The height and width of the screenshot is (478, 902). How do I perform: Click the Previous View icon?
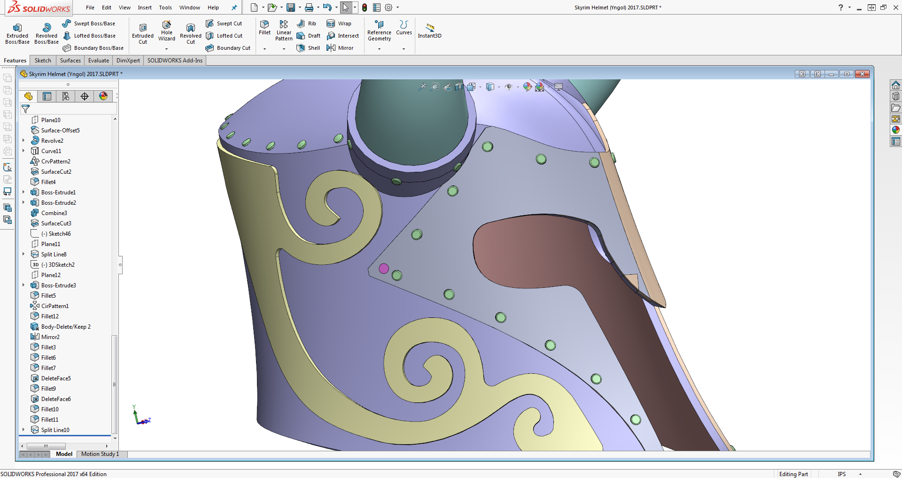click(447, 87)
